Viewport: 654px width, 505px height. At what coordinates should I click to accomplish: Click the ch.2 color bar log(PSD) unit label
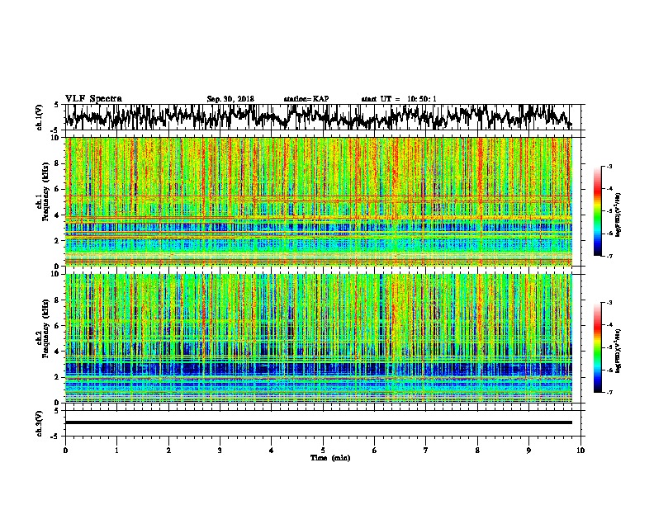[x=618, y=351]
